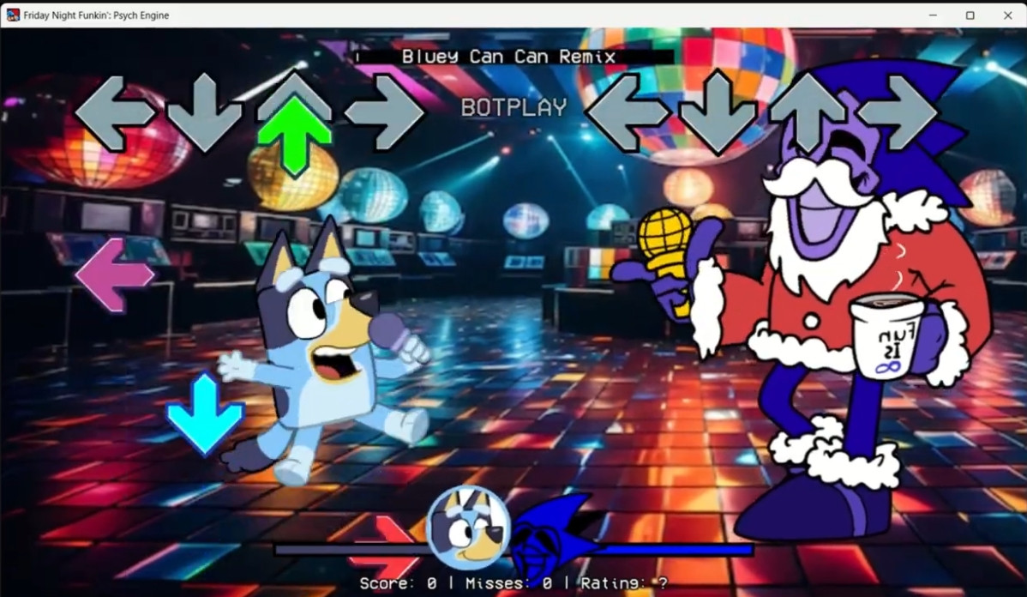Image resolution: width=1027 pixels, height=597 pixels.
Task: Click the opponent-side up arrow receptor
Action: 808,112
